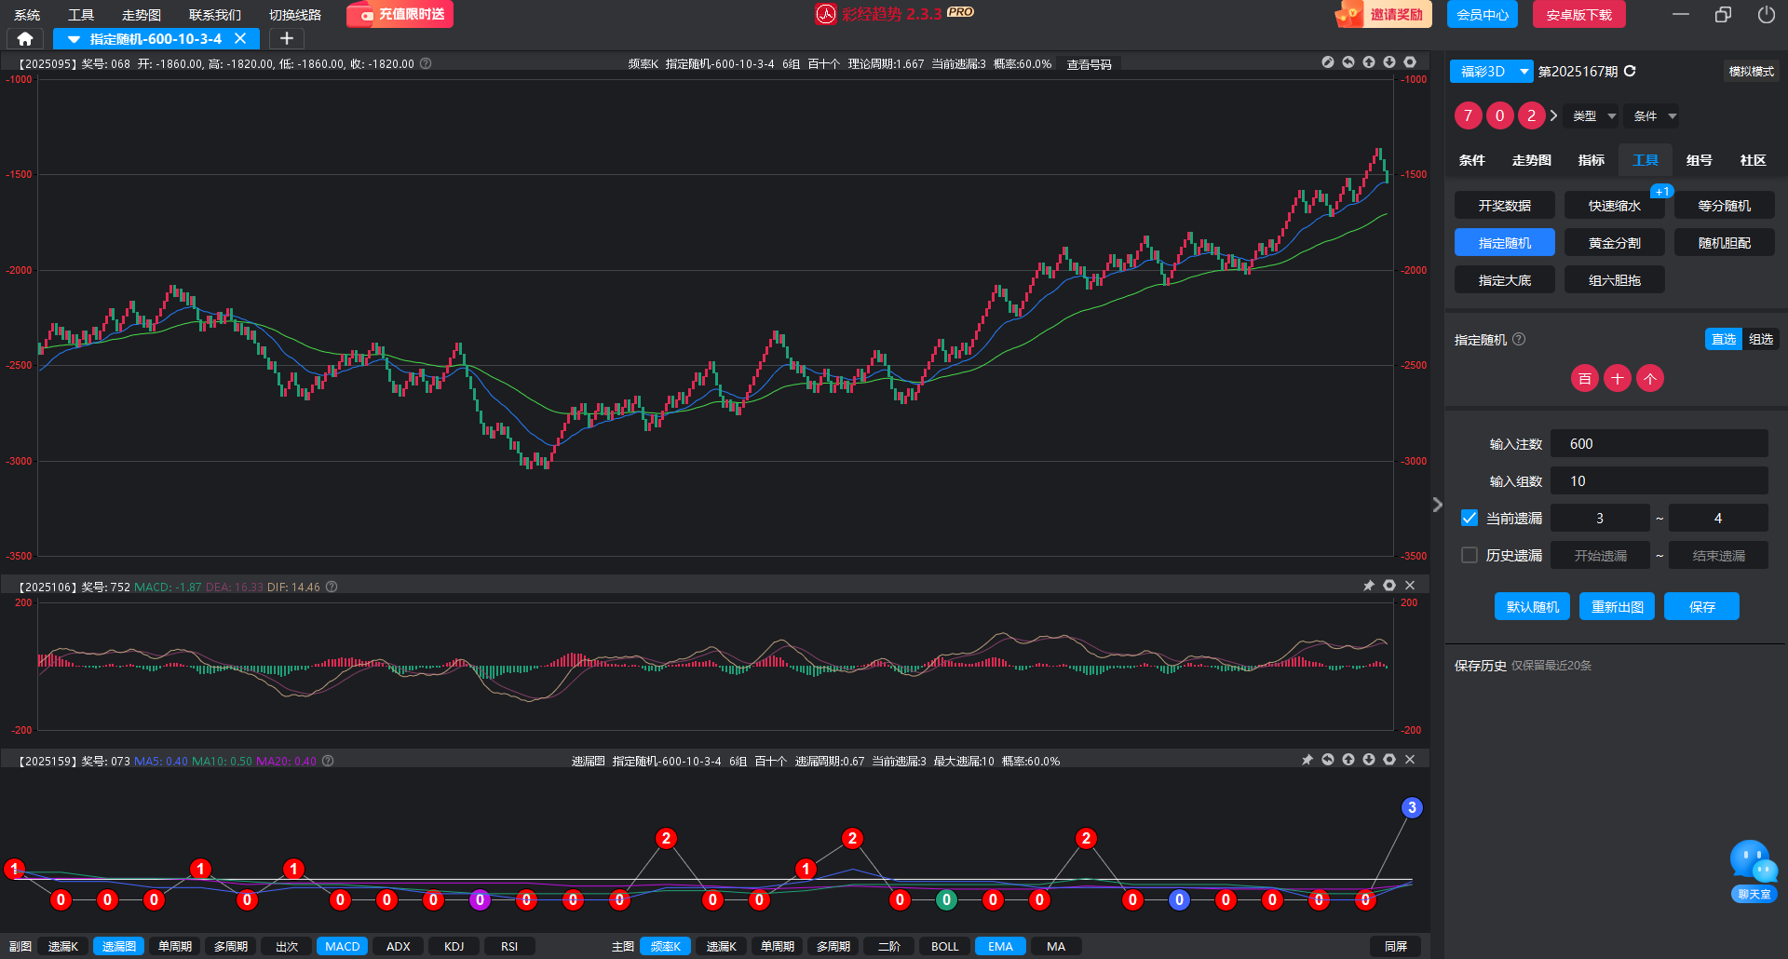Expand the arrow after number balls
Viewport: 1788px width, 959px height.
click(1553, 115)
